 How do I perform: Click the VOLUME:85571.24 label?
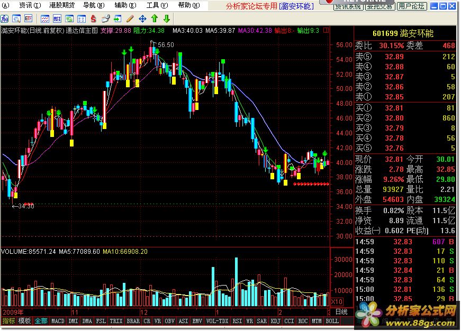point(28,251)
